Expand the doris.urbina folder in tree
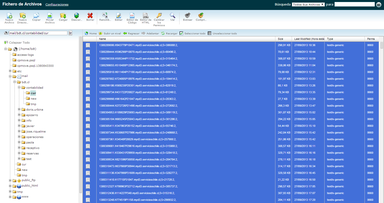The image size is (384, 203). (x=19, y=109)
